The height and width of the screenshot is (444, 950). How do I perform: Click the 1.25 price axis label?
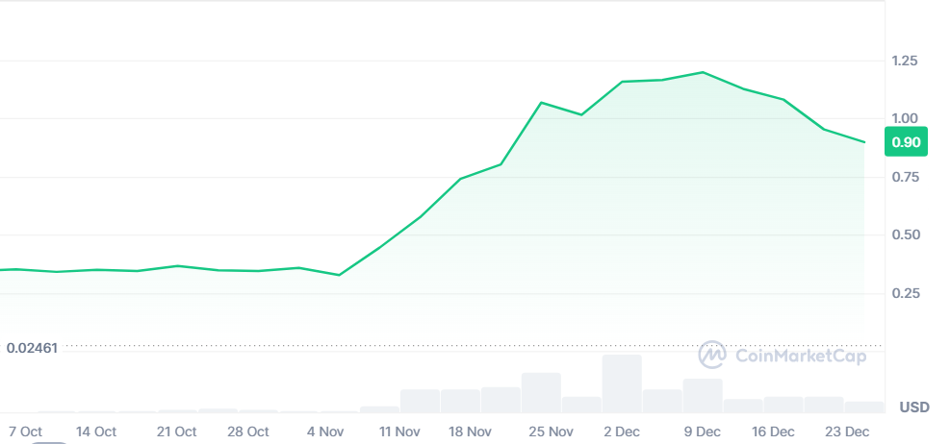point(905,61)
